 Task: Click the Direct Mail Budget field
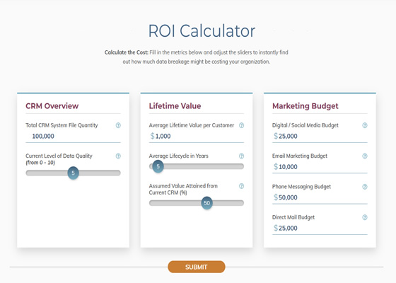320,228
